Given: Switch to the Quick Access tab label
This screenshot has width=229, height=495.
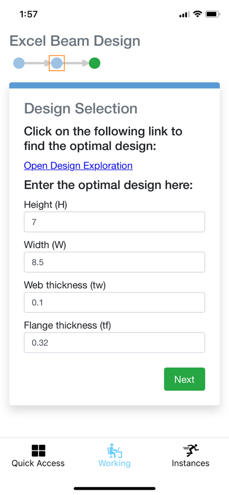Looking at the screenshot, I should point(38,463).
